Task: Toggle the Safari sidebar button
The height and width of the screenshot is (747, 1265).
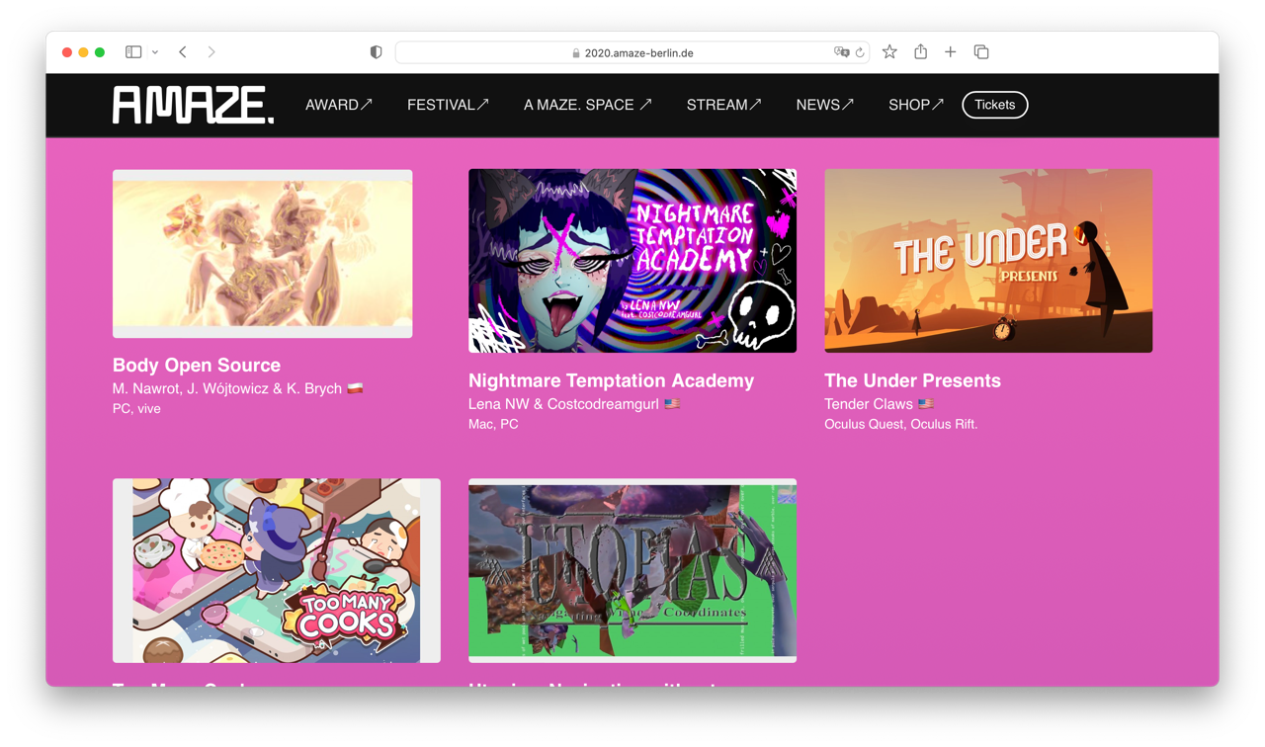Action: pos(133,52)
